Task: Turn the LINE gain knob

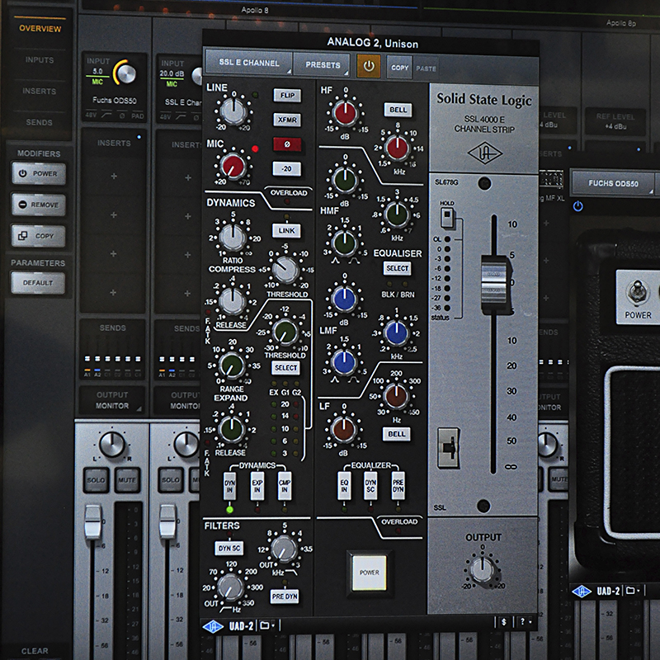Action: point(233,111)
